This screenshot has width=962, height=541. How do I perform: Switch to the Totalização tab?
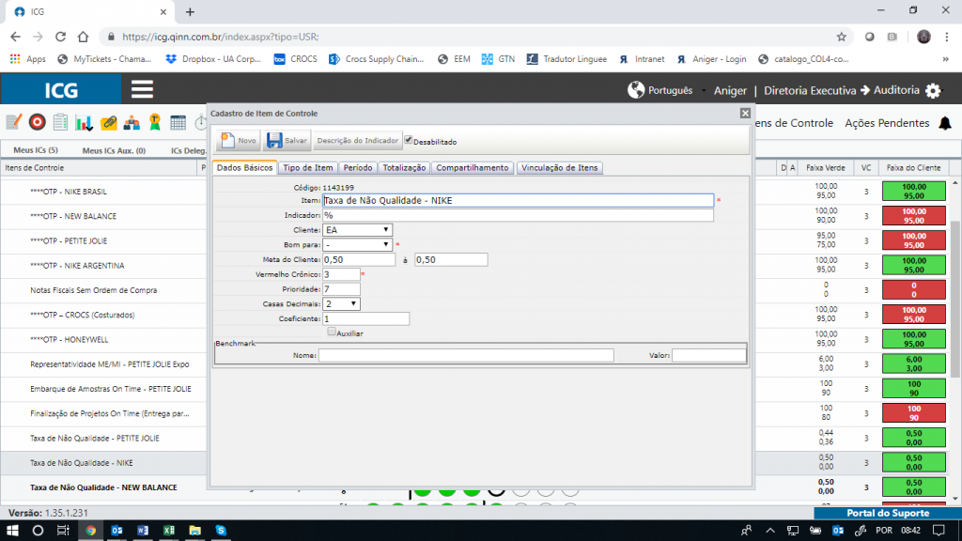tap(404, 167)
